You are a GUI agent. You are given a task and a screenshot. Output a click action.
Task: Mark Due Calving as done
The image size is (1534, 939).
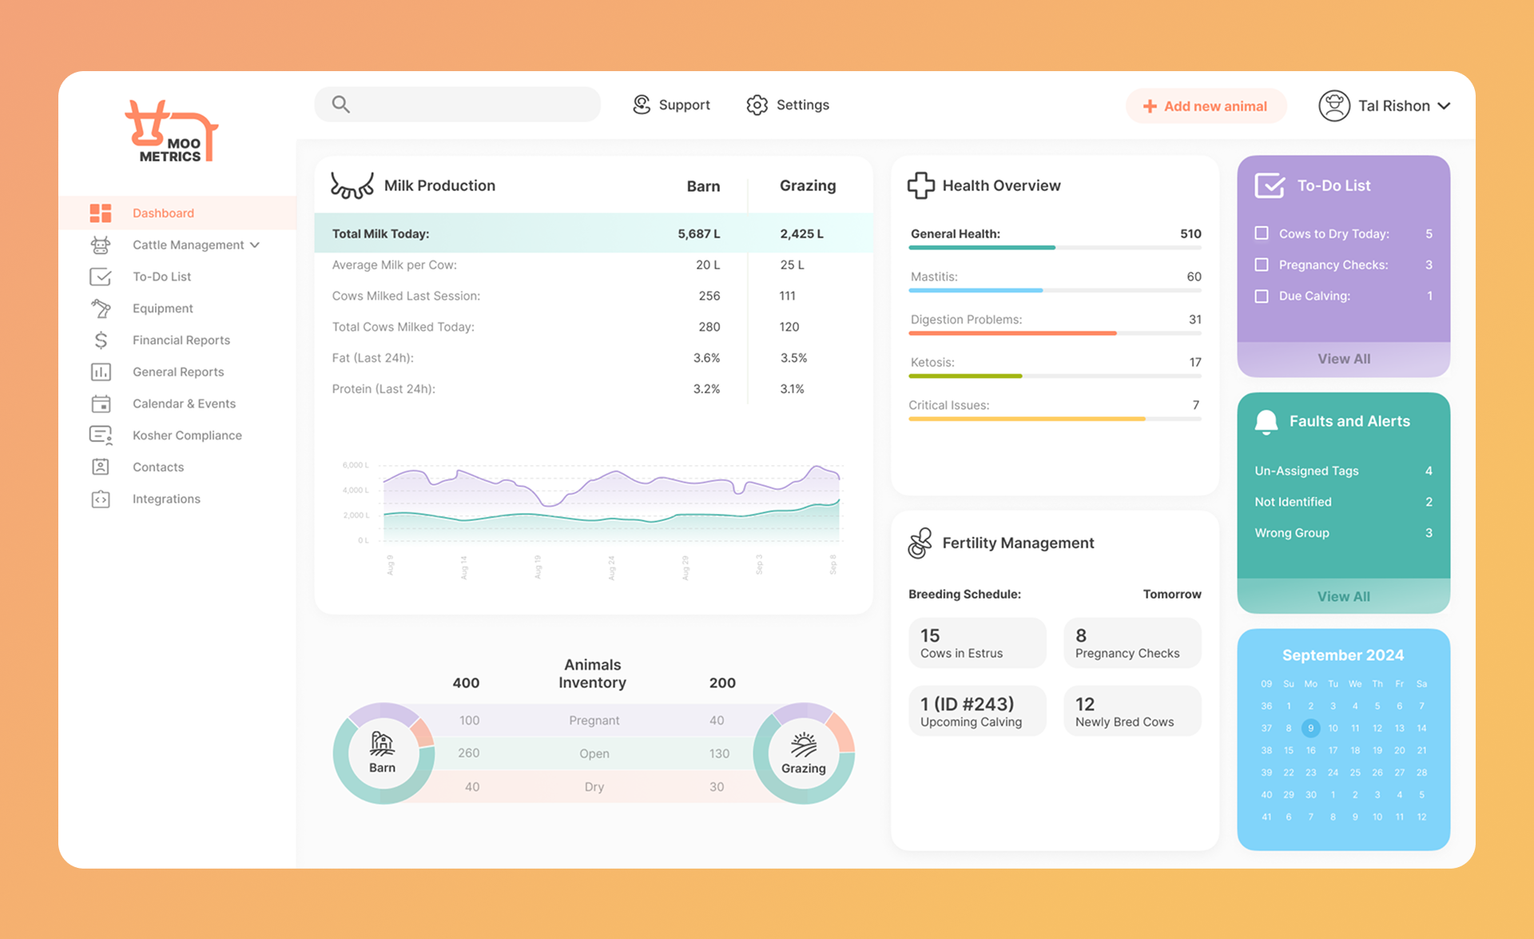pos(1262,296)
